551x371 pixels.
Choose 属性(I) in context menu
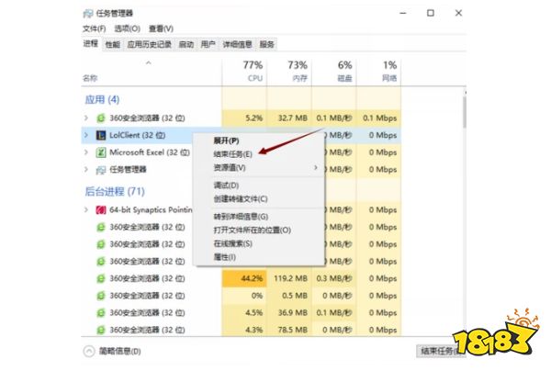pyautogui.click(x=225, y=257)
